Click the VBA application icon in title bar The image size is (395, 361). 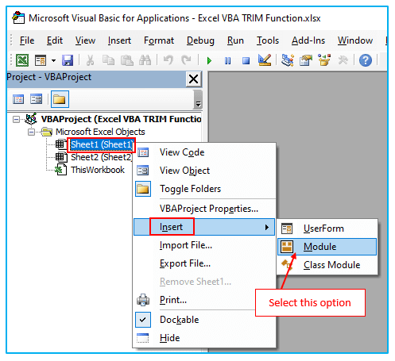pyautogui.click(x=18, y=18)
